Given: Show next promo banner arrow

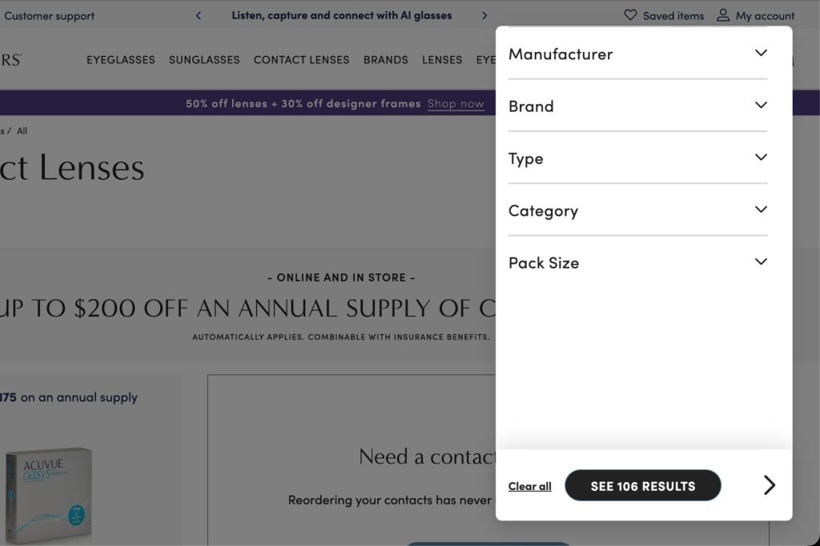Looking at the screenshot, I should click(x=484, y=16).
